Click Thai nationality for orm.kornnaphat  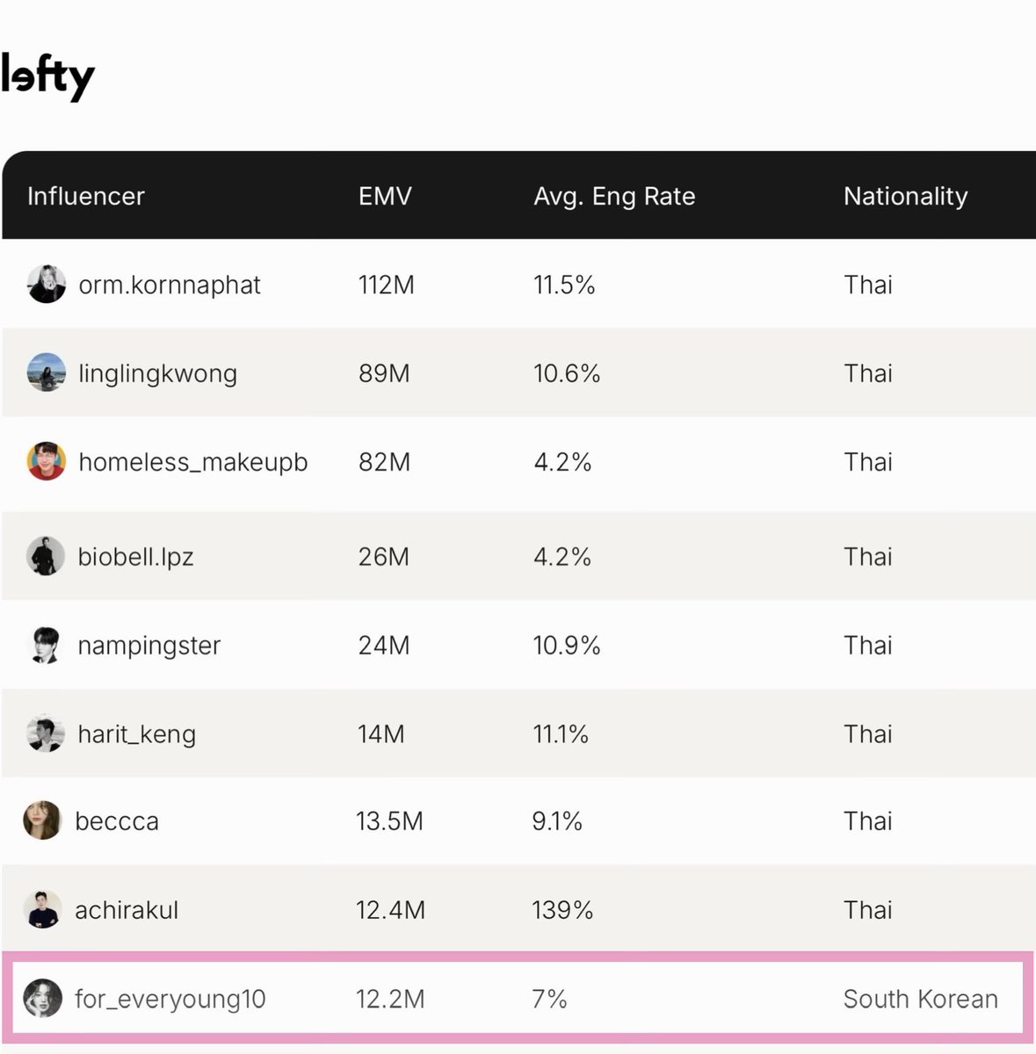pyautogui.click(x=868, y=285)
